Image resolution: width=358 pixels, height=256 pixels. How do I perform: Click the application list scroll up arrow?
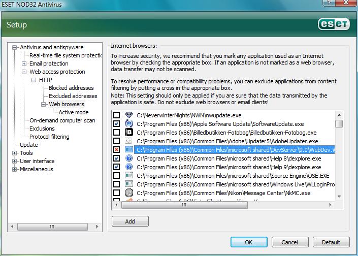coord(339,115)
